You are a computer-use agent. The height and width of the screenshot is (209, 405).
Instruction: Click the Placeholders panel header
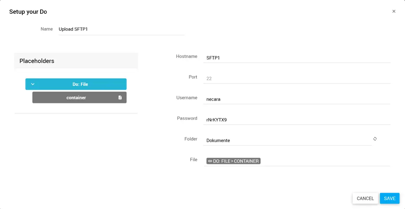[76, 61]
